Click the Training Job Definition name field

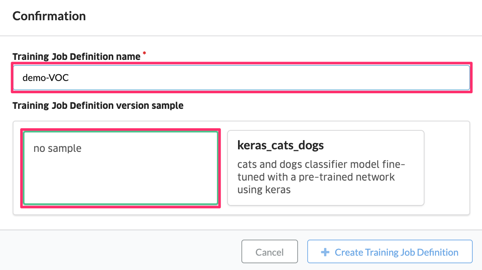click(x=241, y=78)
